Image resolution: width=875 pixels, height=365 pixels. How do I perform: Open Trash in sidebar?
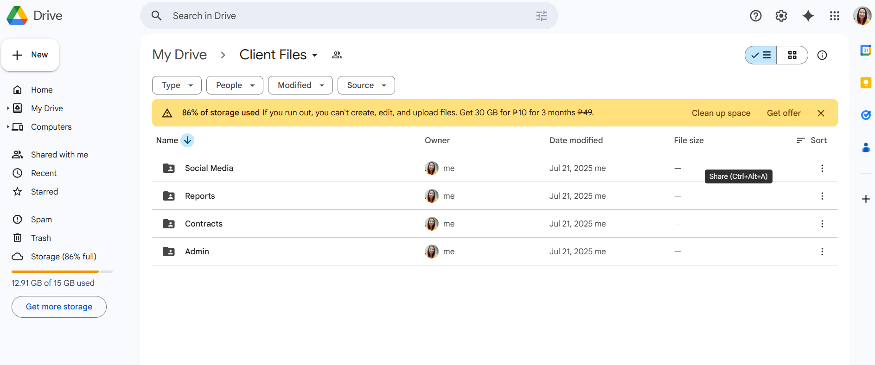click(41, 238)
